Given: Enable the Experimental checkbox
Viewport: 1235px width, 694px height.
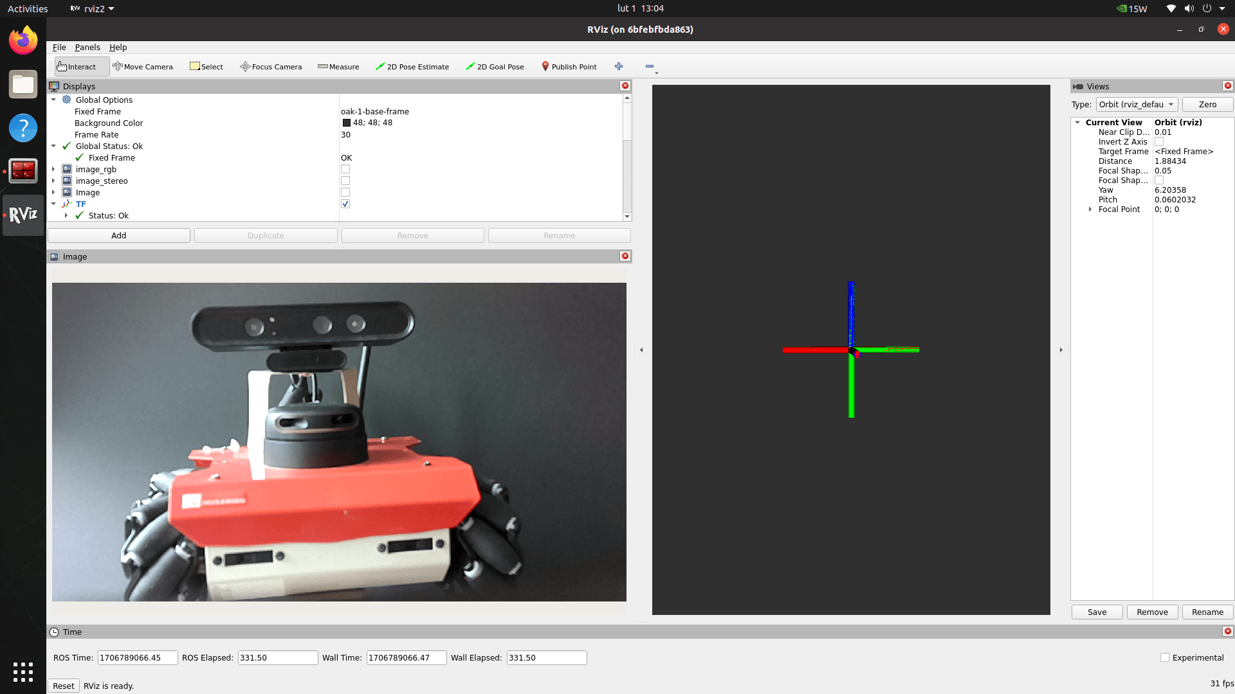Looking at the screenshot, I should pos(1165,657).
